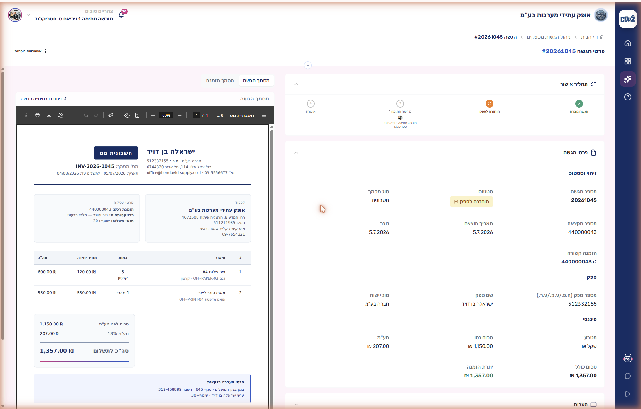Collapse the פרטי הגשה section
The height and width of the screenshot is (409, 641).
pyautogui.click(x=296, y=153)
